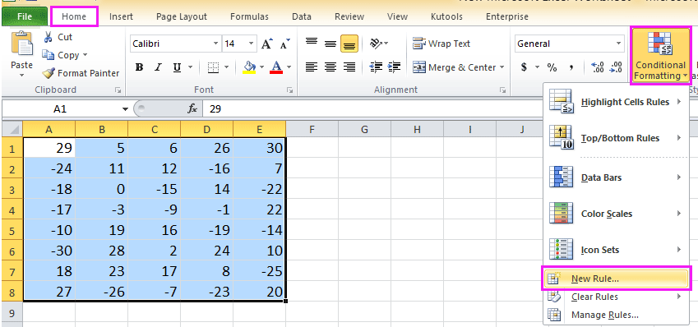Switch to the Page Layout tab
Screen dimensions: 698x327
pos(181,17)
